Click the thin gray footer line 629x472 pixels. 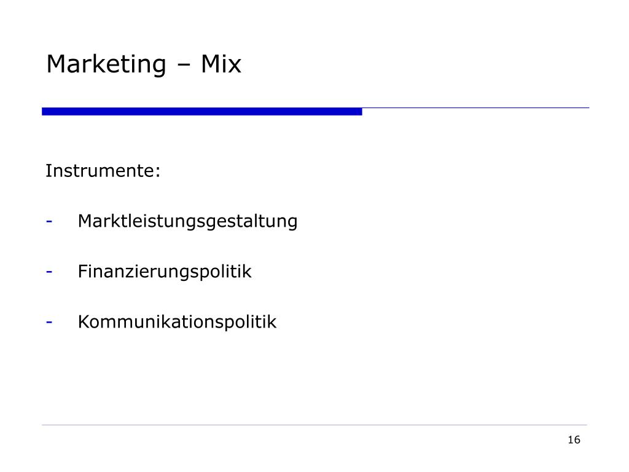[x=314, y=425]
